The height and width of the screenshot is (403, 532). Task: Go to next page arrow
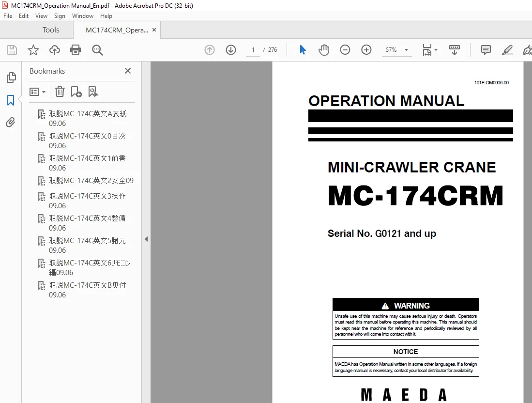pyautogui.click(x=231, y=50)
